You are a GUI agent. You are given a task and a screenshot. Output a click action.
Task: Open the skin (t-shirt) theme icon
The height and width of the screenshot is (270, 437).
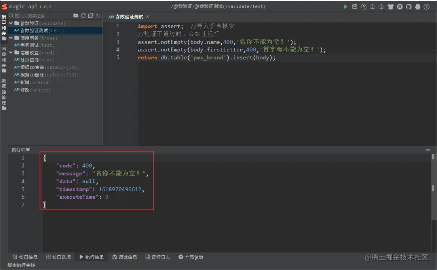tap(390, 7)
